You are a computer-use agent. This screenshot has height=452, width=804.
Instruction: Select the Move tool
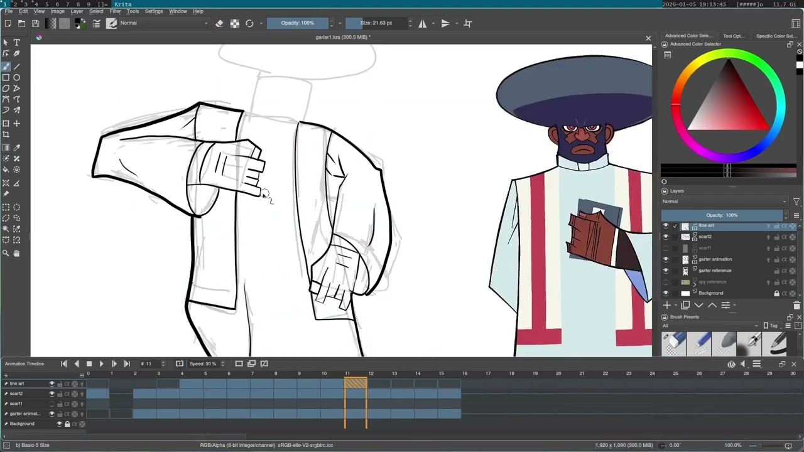point(17,123)
